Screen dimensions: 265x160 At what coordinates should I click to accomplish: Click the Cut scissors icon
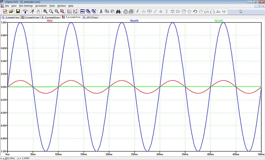[101, 11]
